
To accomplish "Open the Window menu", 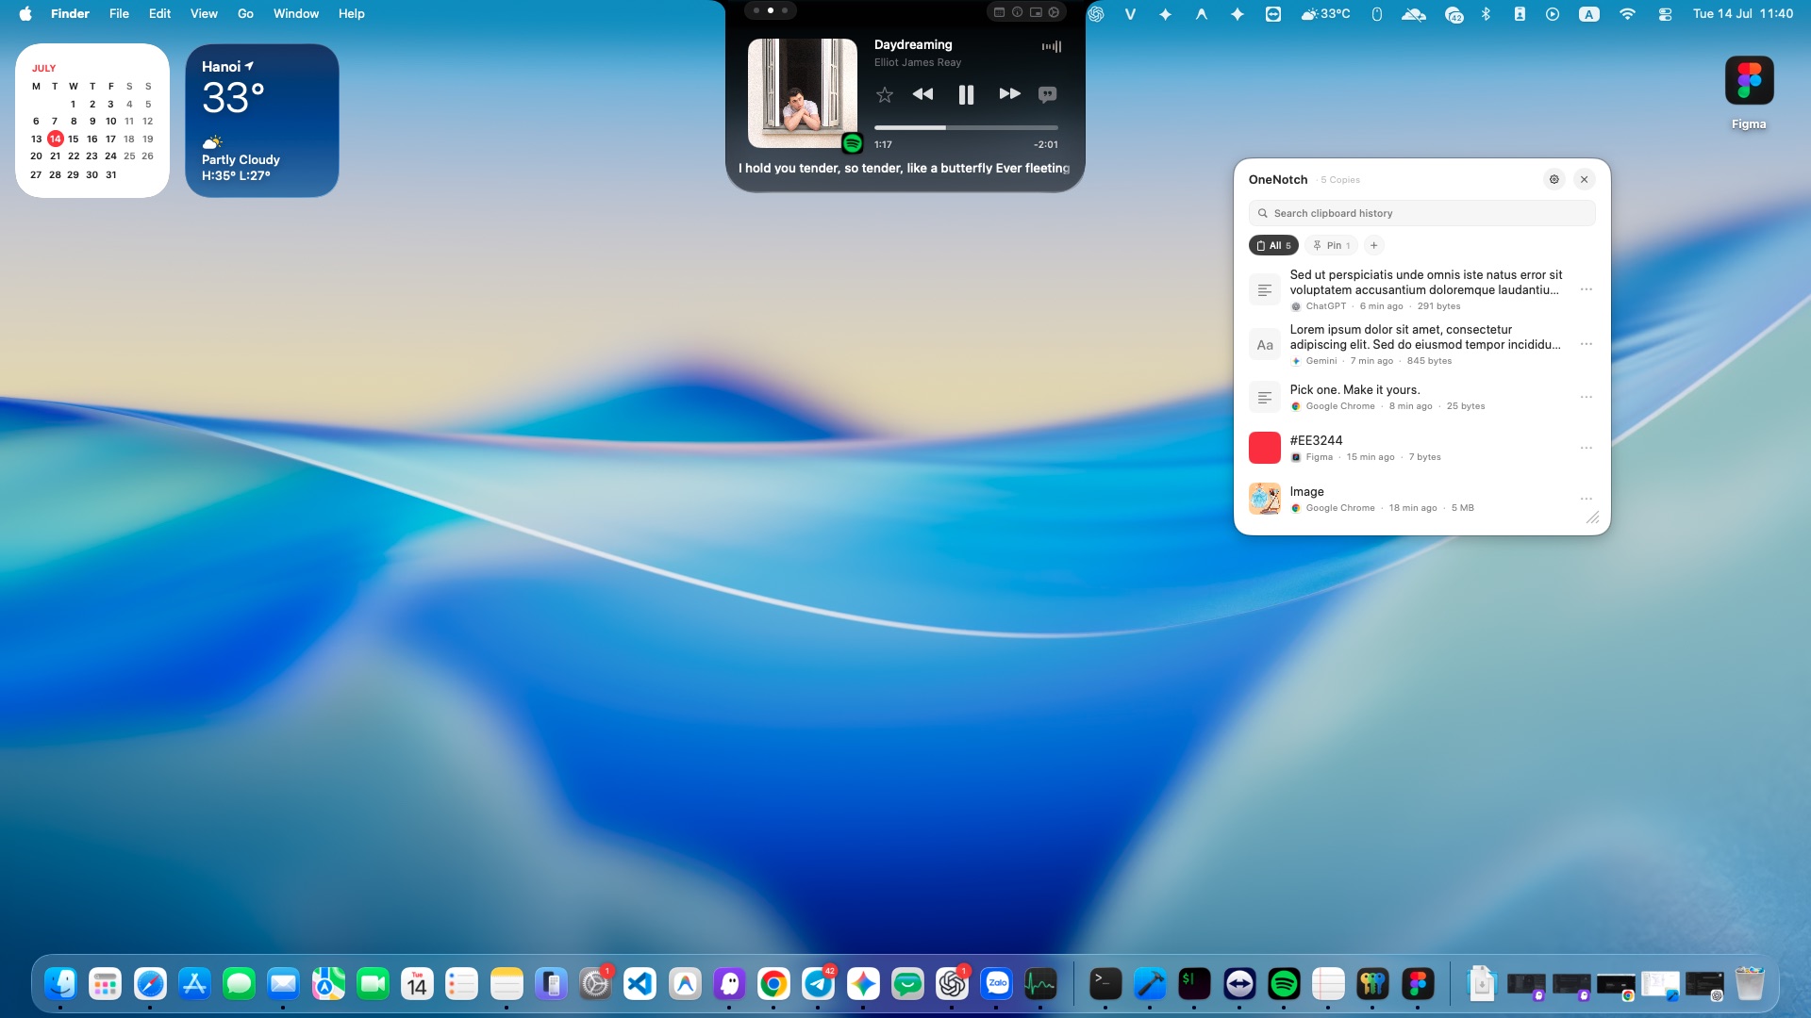I will click(296, 13).
